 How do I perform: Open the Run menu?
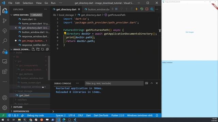(x=53, y=3)
